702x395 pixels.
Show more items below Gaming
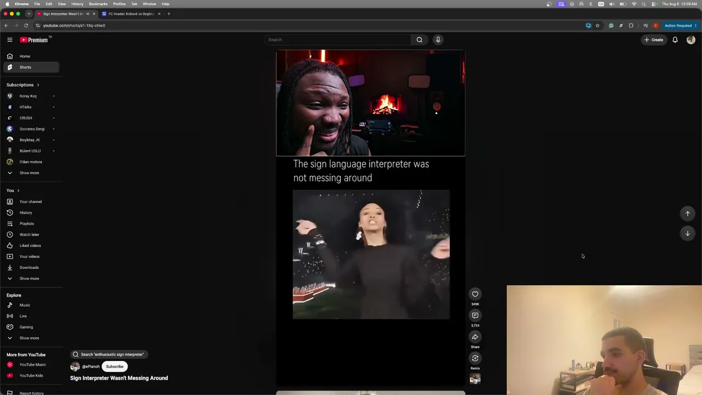(31, 338)
